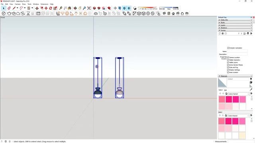Toggle Active Section Planes checkbox
Image resolution: width=255 pixels, height=143 pixels.
point(228,65)
